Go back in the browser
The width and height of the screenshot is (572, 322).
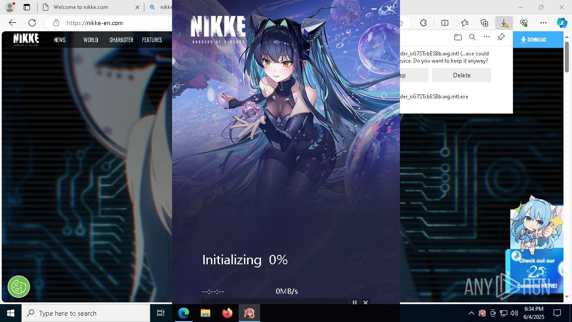tap(13, 23)
